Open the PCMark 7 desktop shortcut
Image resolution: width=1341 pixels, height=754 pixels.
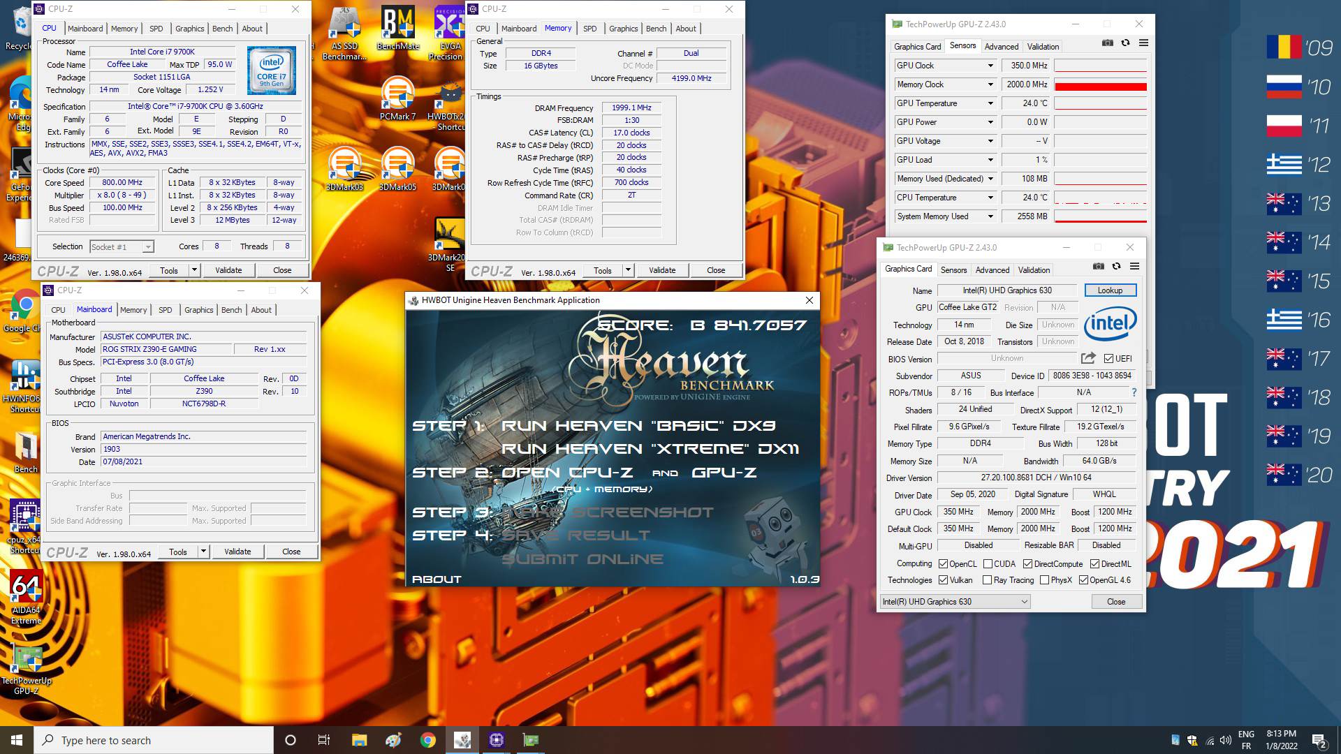398,98
